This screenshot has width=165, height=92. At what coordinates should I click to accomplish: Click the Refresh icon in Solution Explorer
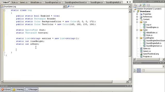point(144,5)
